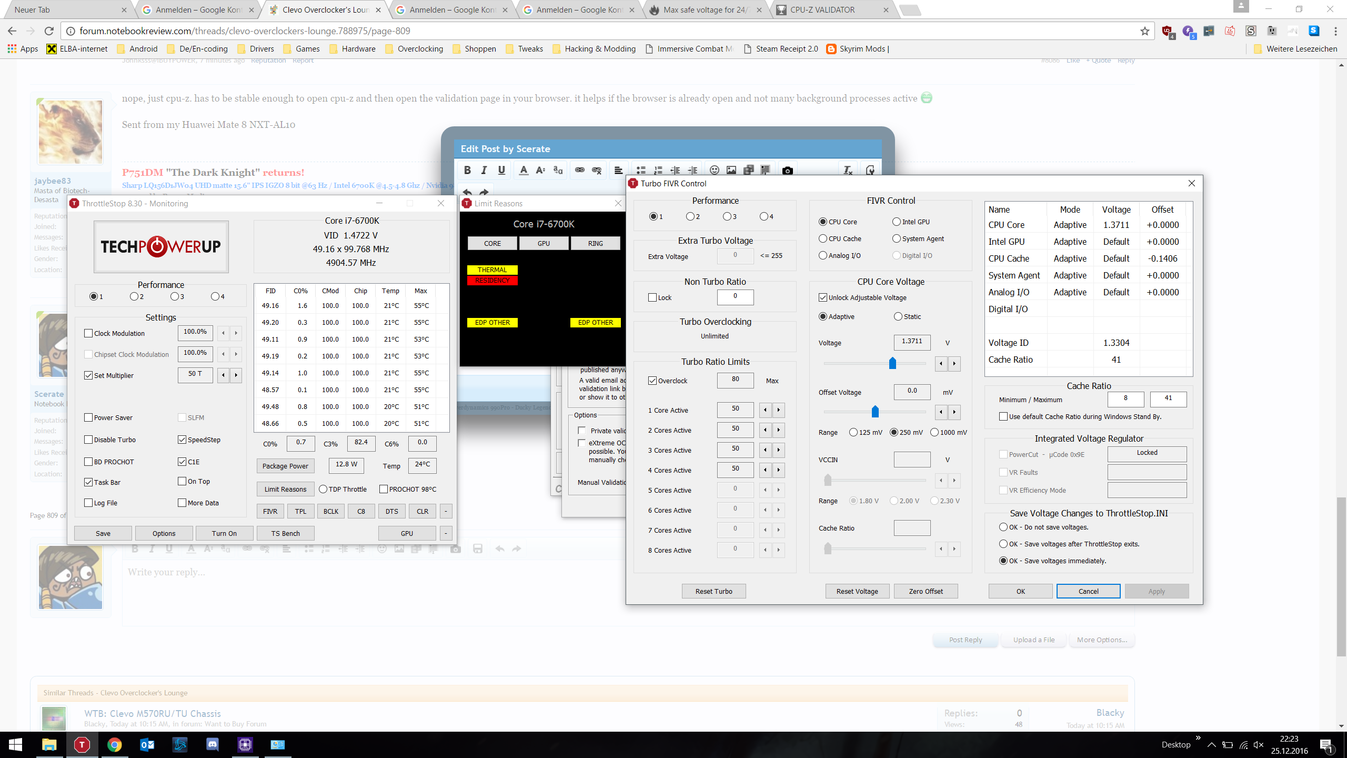
Task: Increase 4 Cores Active ratio arrow
Action: pyautogui.click(x=779, y=470)
